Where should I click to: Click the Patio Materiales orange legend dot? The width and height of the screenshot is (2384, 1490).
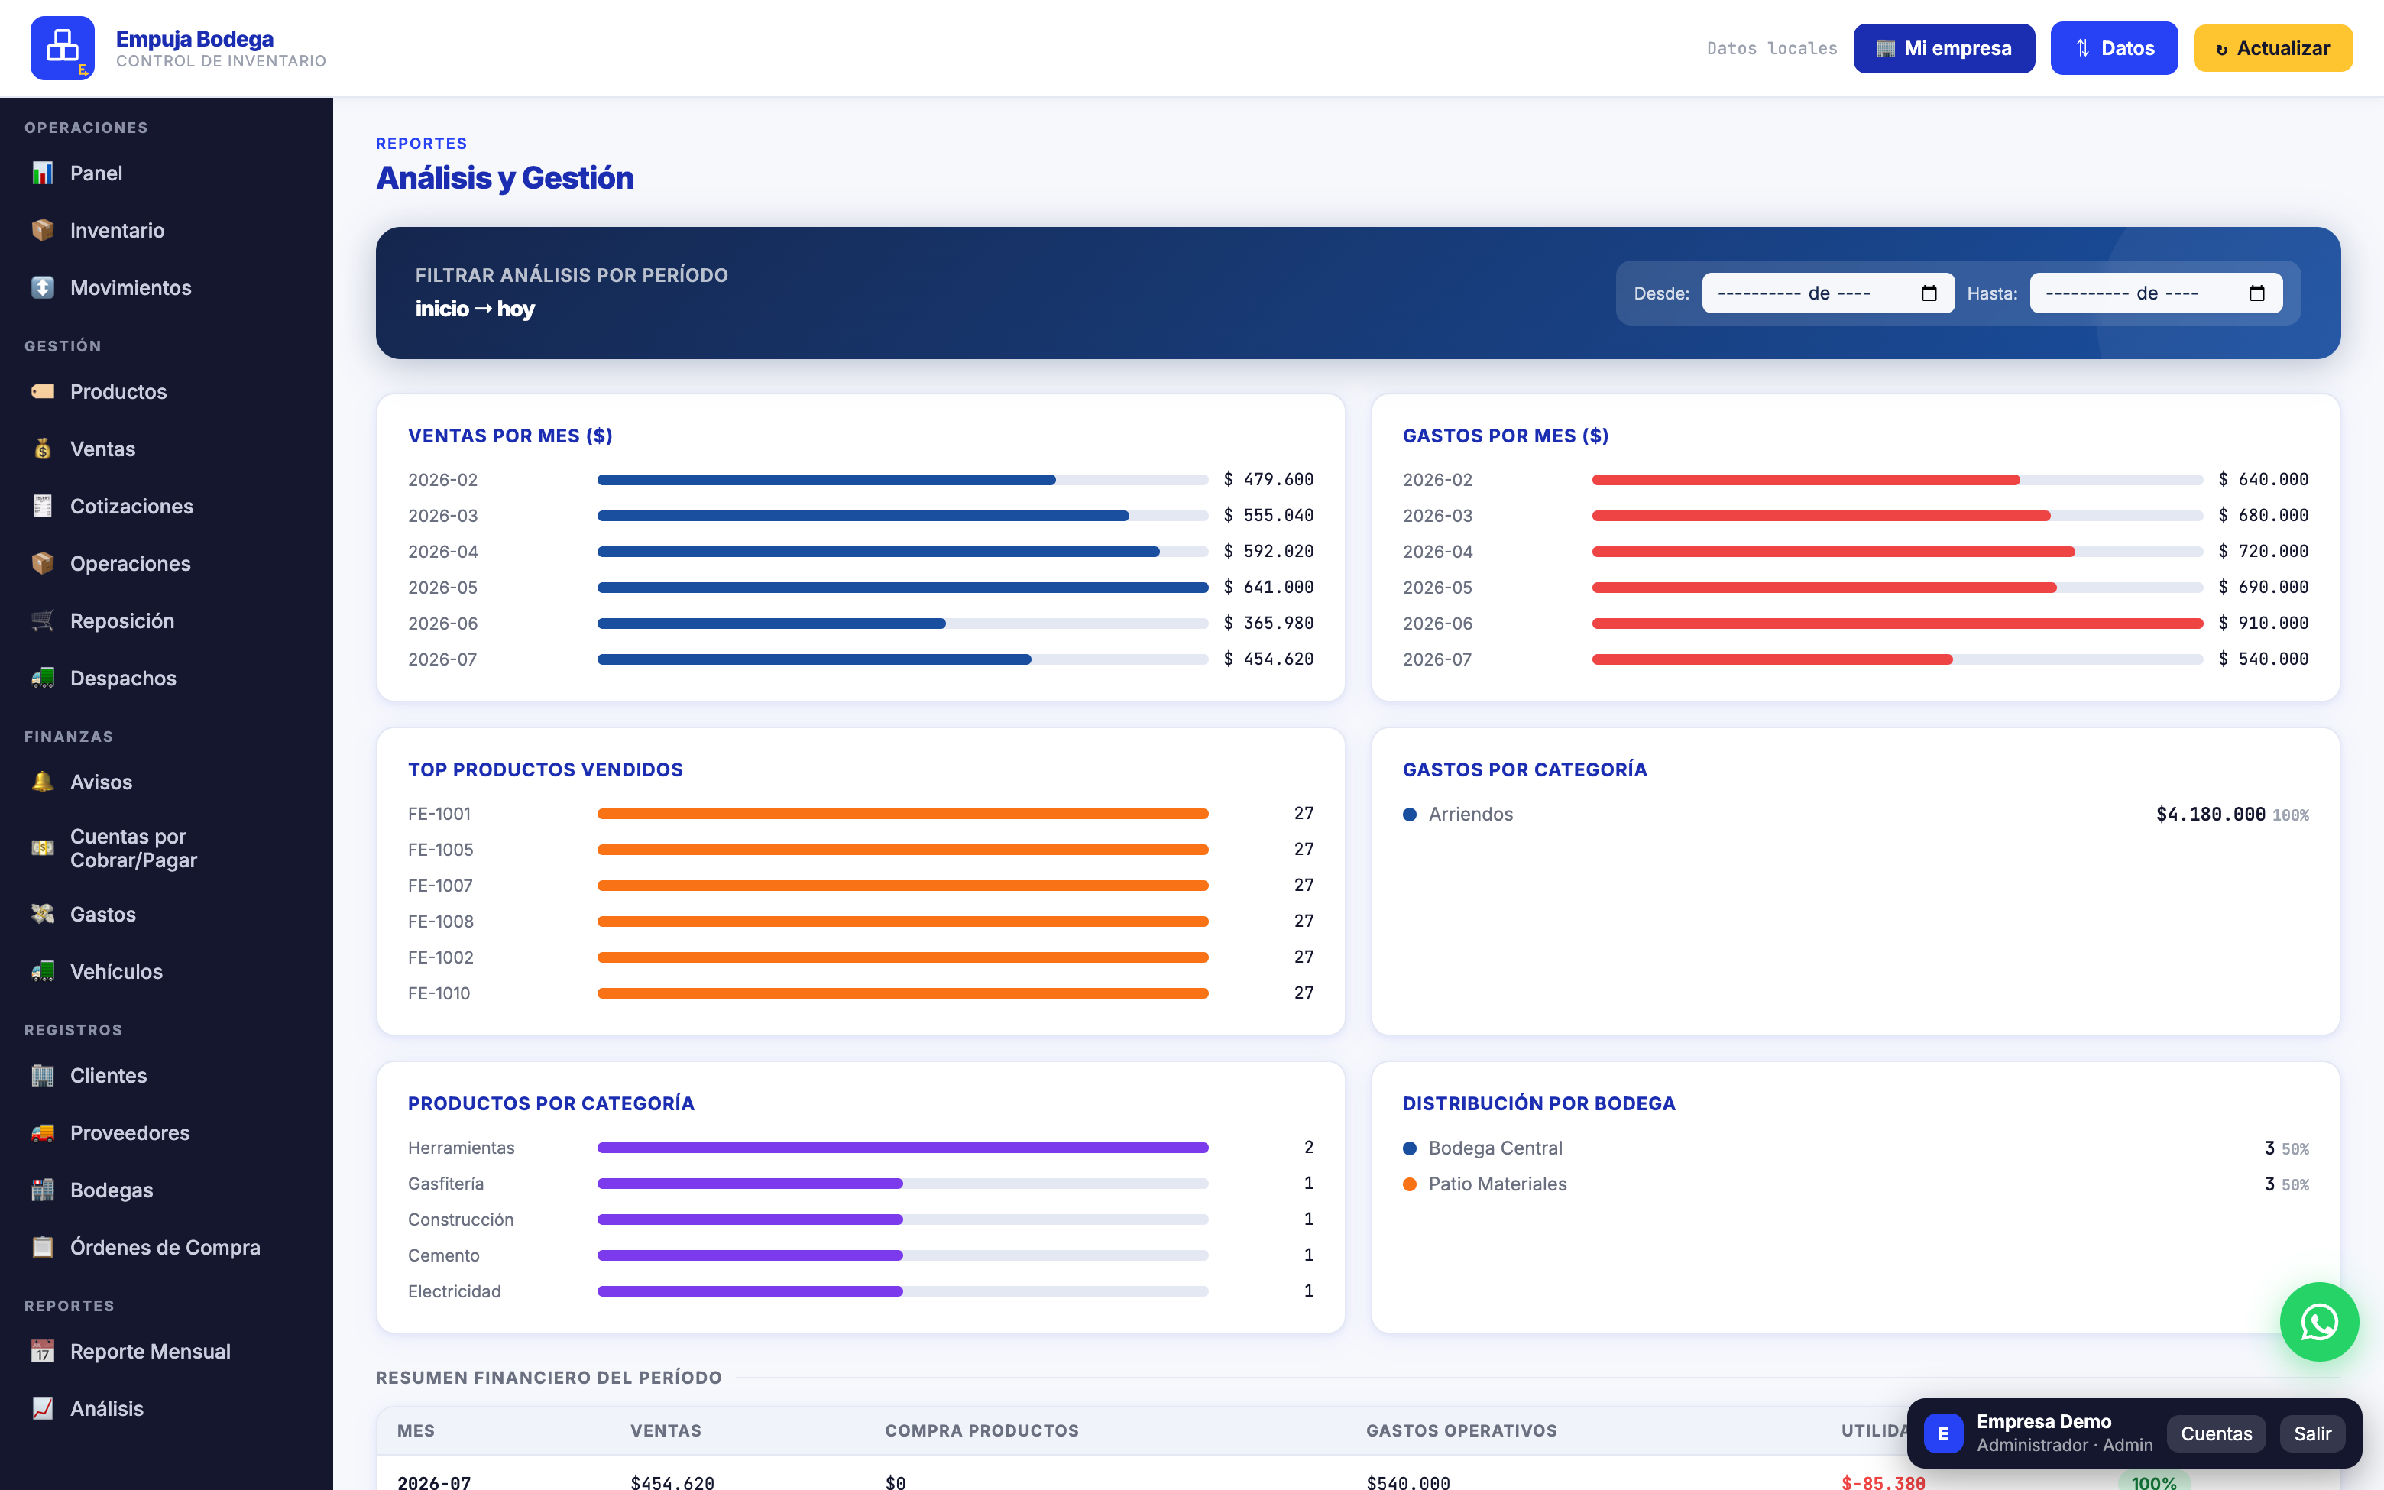tap(1410, 1184)
